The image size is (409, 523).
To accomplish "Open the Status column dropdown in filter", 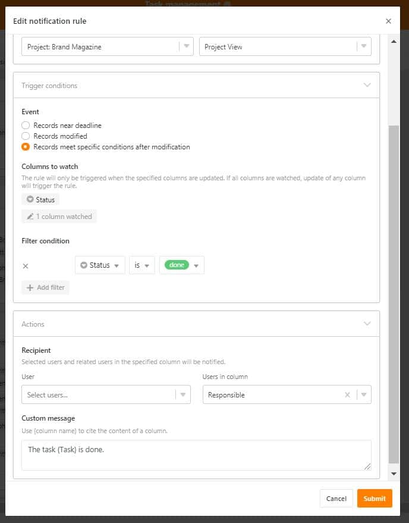I will [100, 265].
